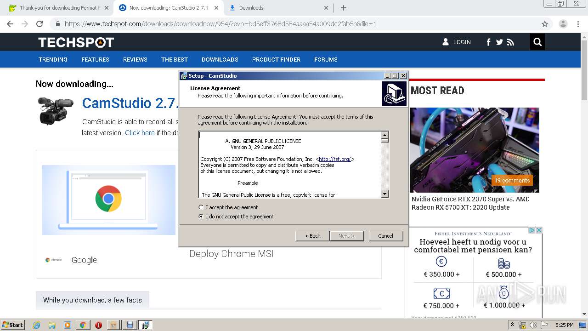This screenshot has width=588, height=331.
Task: Launch Internet Explorer from taskbar
Action: click(x=37, y=325)
